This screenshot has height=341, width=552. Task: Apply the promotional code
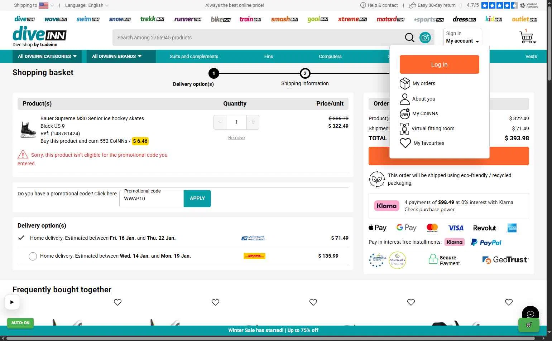click(x=197, y=199)
